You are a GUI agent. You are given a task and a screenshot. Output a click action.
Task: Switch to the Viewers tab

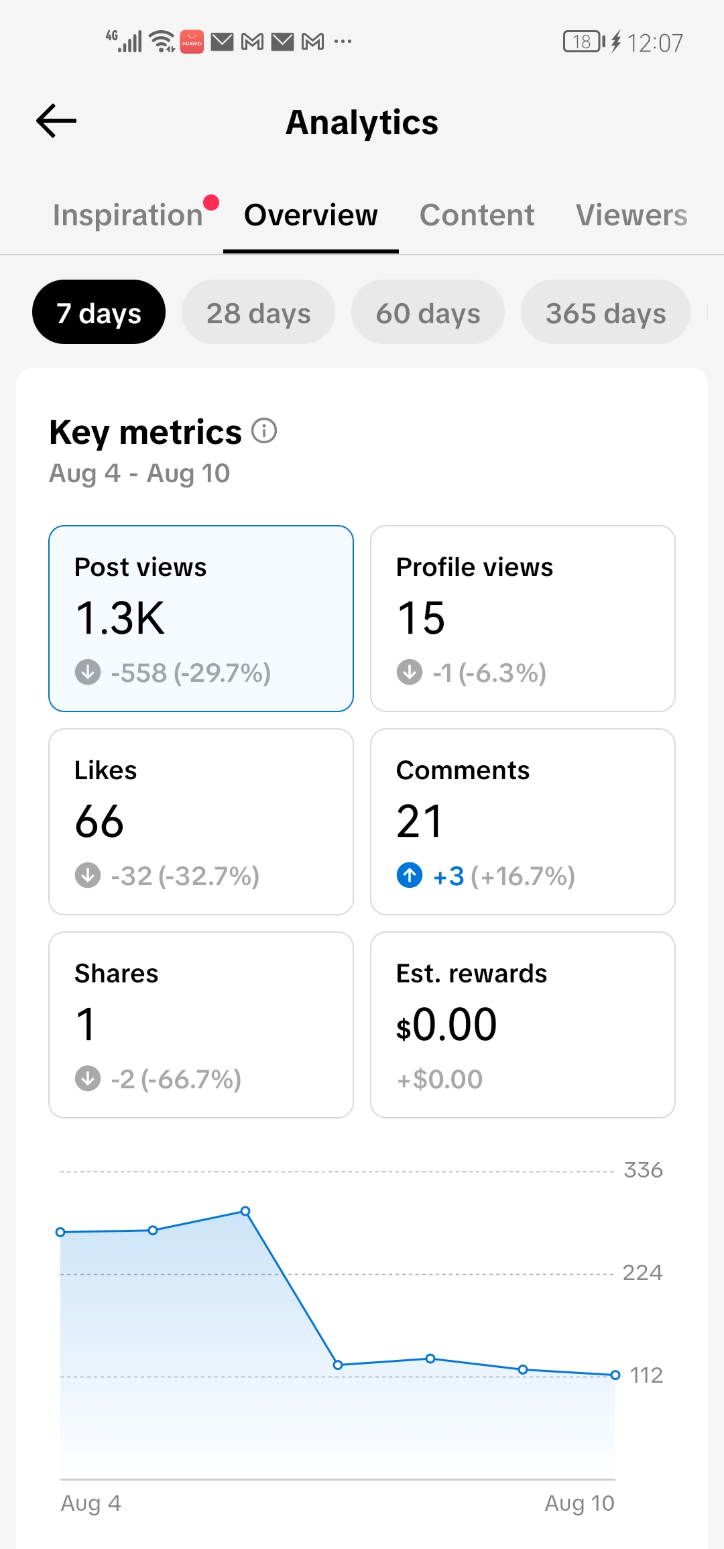631,215
